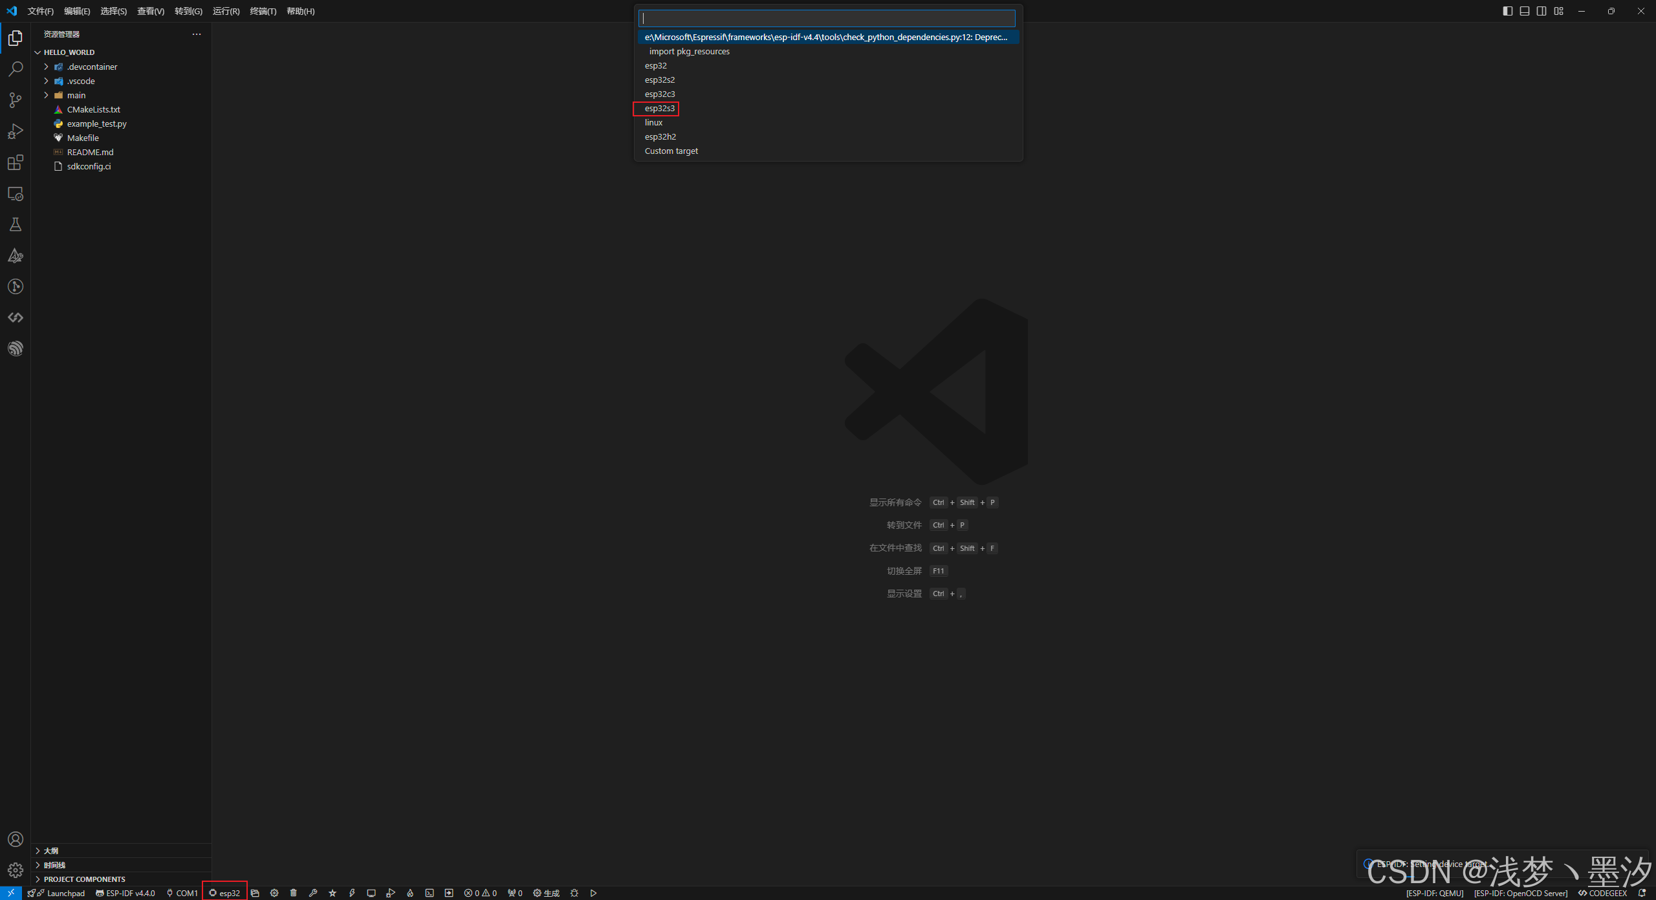Open the 查看(V) menu
Screen dimensions: 1656x900
click(x=150, y=11)
